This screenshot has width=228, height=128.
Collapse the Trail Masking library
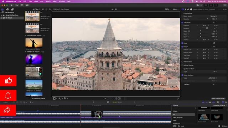(1, 12)
